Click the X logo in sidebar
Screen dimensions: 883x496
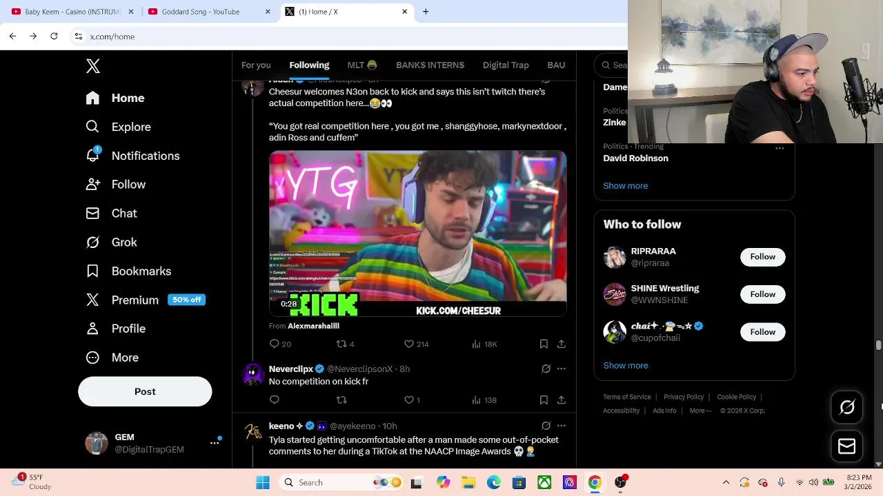pos(93,66)
